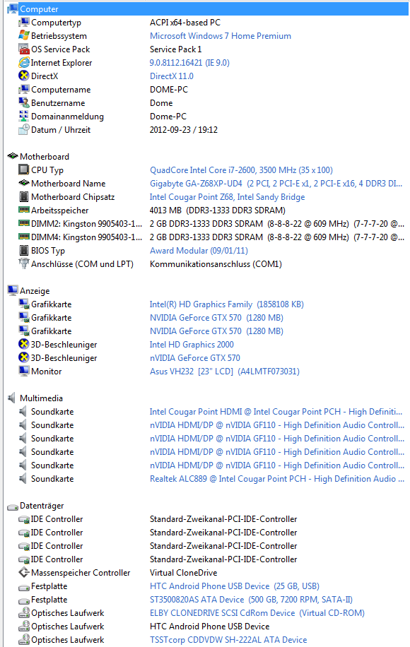Click the Massenspeicher Controller icon
This screenshot has width=410, height=647.
coord(24,572)
